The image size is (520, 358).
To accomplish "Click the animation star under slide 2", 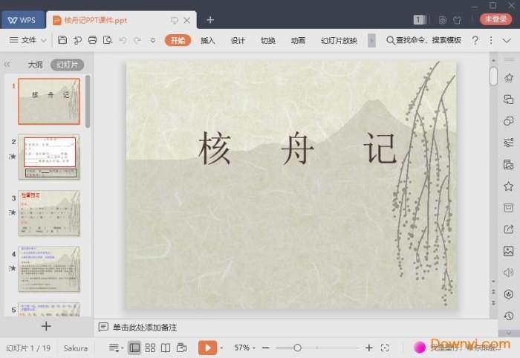I will tap(13, 156).
